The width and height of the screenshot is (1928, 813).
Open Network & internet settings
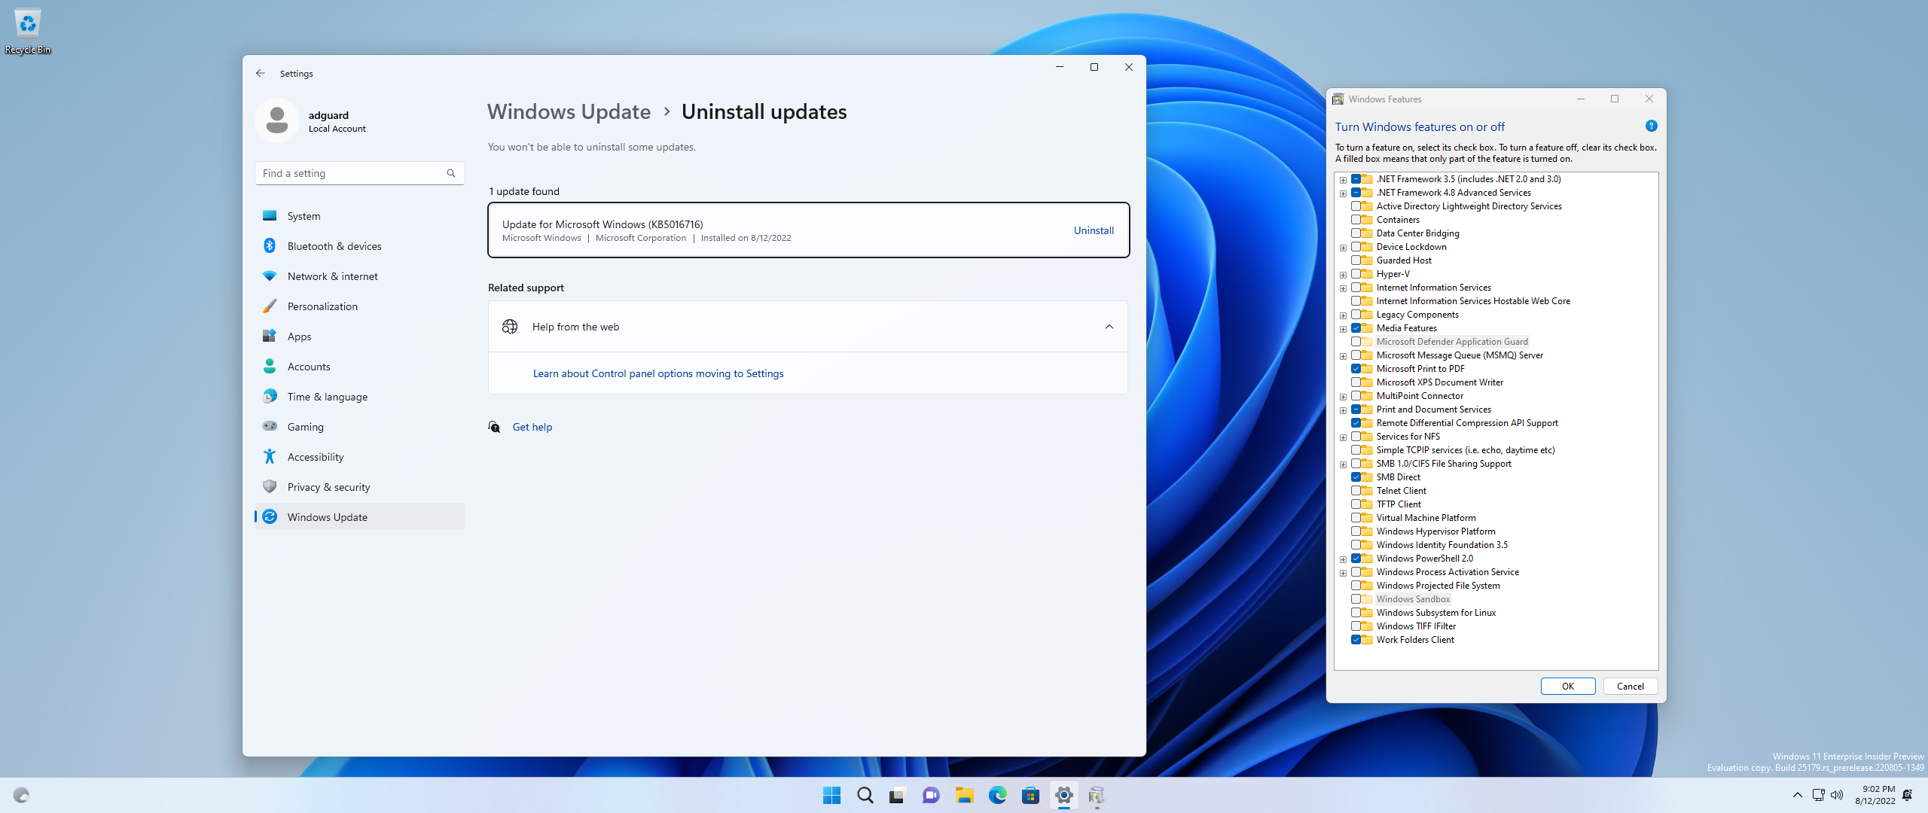coord(360,276)
